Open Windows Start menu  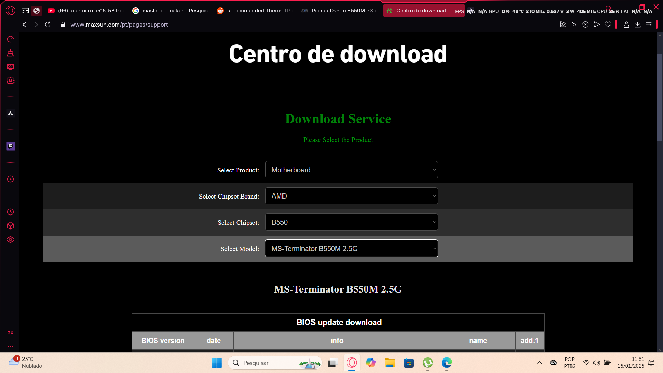coord(217,363)
